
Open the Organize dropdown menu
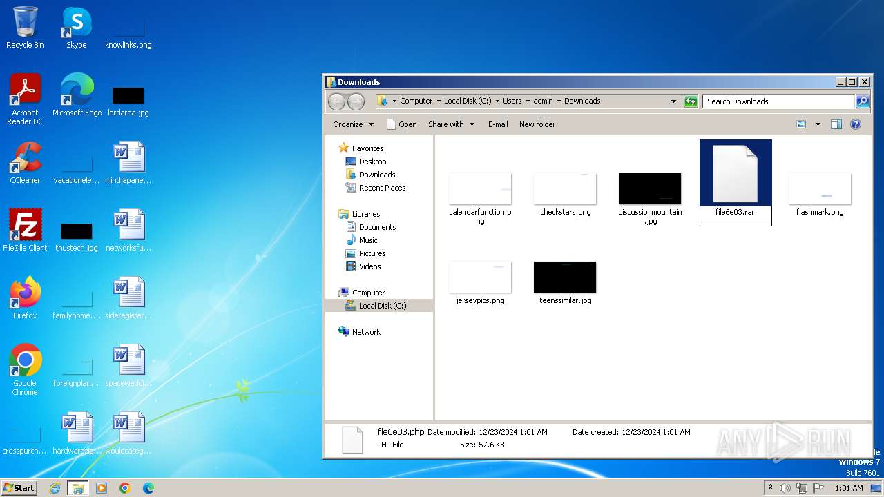pyautogui.click(x=353, y=124)
